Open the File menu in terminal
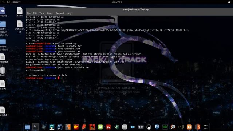This screenshot has height=131, width=233. click(29, 13)
